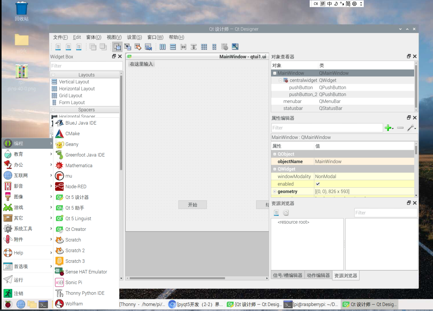Select Grid Layout in the Widget Box
The image size is (433, 311).
(71, 96)
